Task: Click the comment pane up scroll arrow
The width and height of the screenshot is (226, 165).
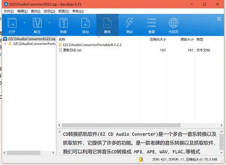Action: coord(222,132)
